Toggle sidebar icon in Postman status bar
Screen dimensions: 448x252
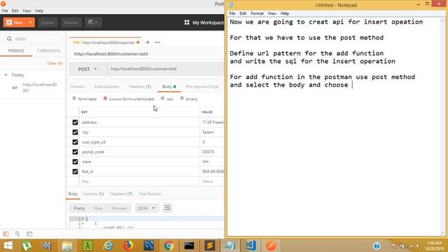[6, 234]
